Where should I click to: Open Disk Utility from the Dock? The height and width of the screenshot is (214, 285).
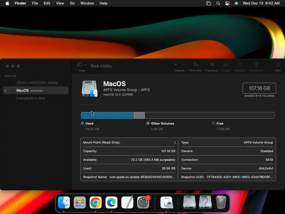click(x=166, y=202)
